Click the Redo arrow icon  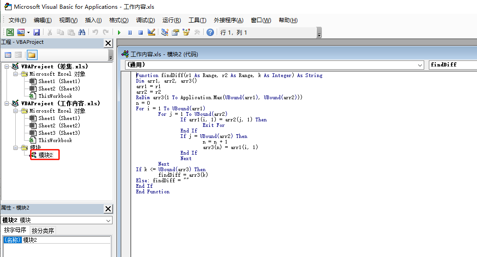click(x=106, y=32)
